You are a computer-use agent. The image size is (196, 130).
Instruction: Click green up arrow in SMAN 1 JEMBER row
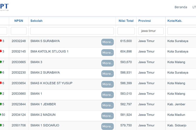1,104
